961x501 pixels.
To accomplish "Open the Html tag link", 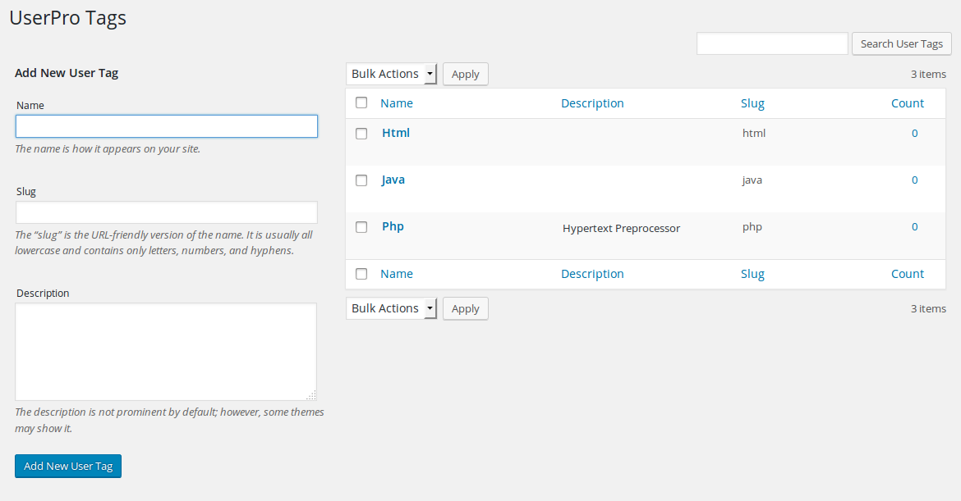I will point(396,133).
